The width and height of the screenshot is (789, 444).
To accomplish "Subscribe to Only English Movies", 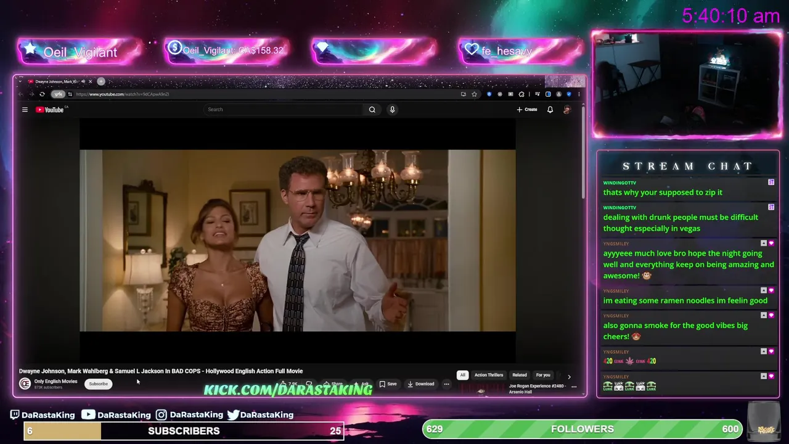I will (x=98, y=384).
